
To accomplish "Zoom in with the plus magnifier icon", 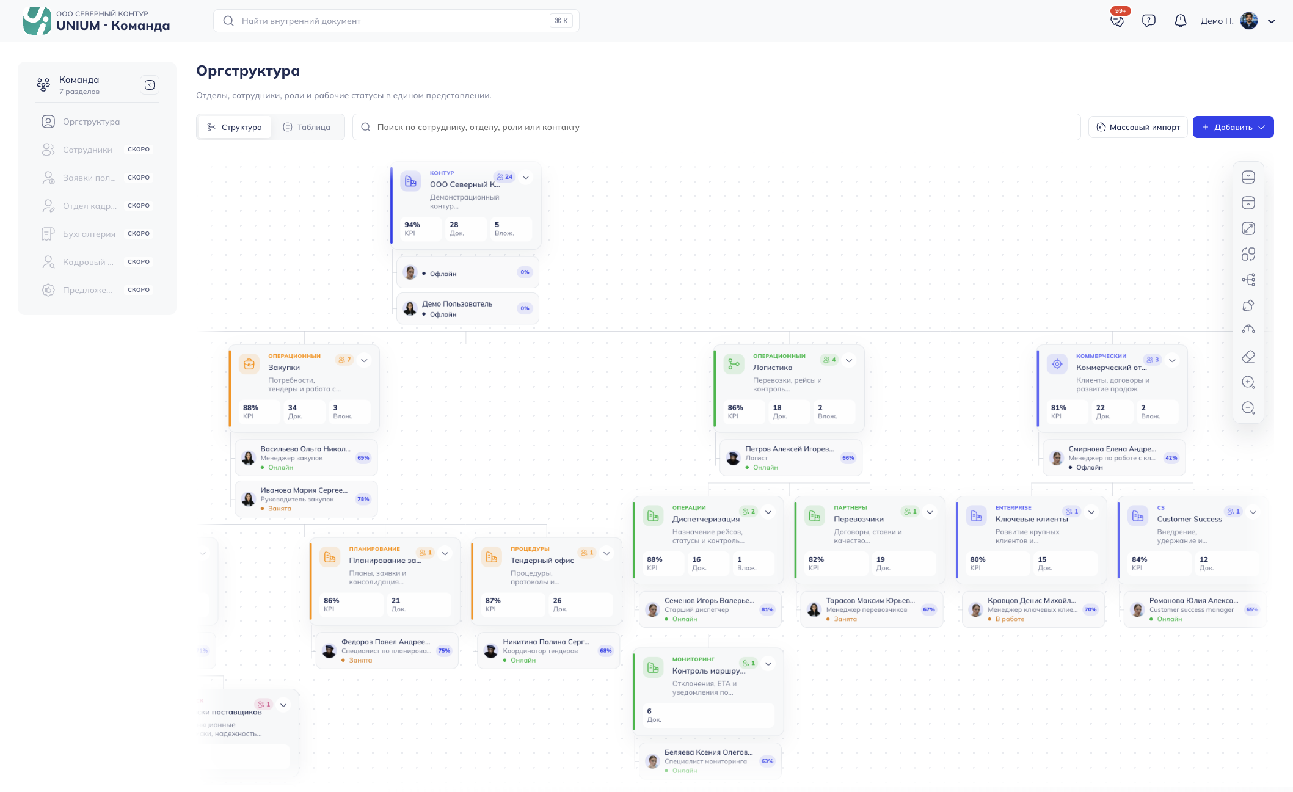I will [1248, 382].
